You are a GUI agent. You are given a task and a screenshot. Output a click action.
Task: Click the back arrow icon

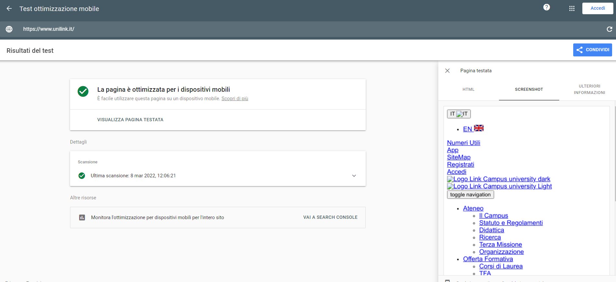point(9,9)
